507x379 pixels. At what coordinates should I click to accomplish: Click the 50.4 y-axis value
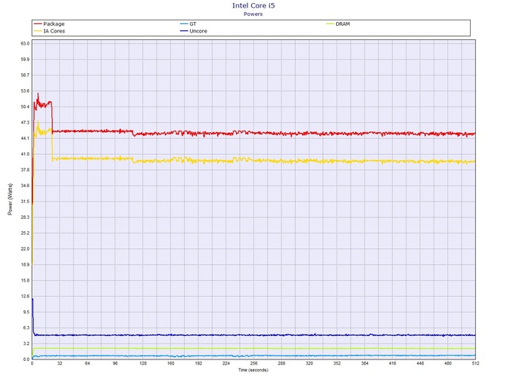[25, 106]
